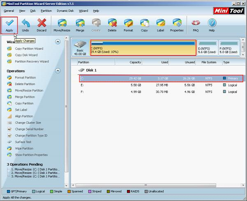Open the Dynamic Disk menu
Screen dimensions: 247x201
[x=65, y=11]
